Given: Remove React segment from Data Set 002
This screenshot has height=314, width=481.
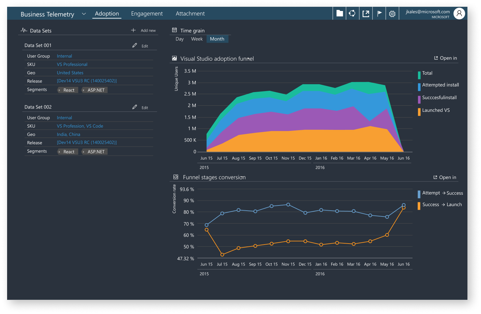Looking at the screenshot, I should (59, 152).
